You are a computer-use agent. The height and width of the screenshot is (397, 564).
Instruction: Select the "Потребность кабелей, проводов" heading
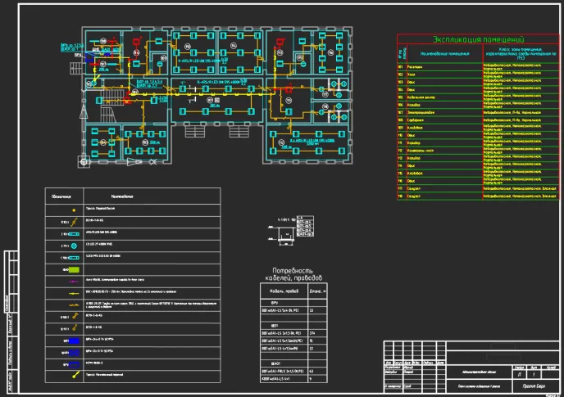pyautogui.click(x=294, y=275)
